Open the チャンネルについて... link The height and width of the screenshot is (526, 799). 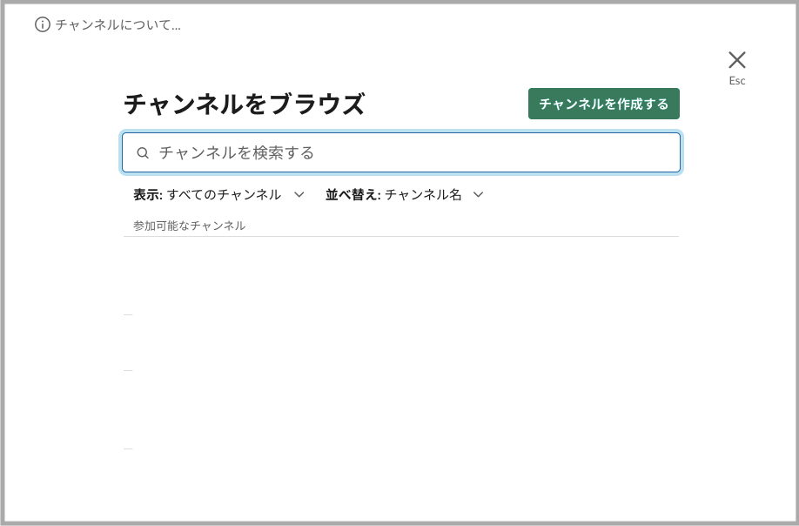click(x=117, y=24)
